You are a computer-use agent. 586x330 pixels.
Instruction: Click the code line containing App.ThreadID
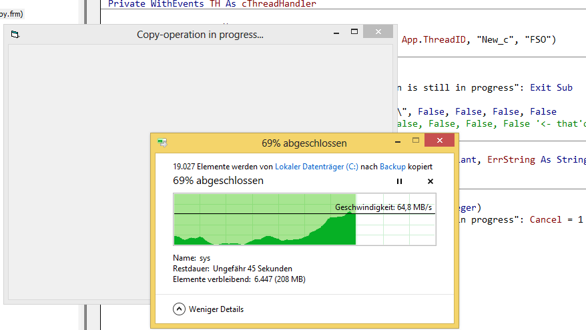[478, 40]
